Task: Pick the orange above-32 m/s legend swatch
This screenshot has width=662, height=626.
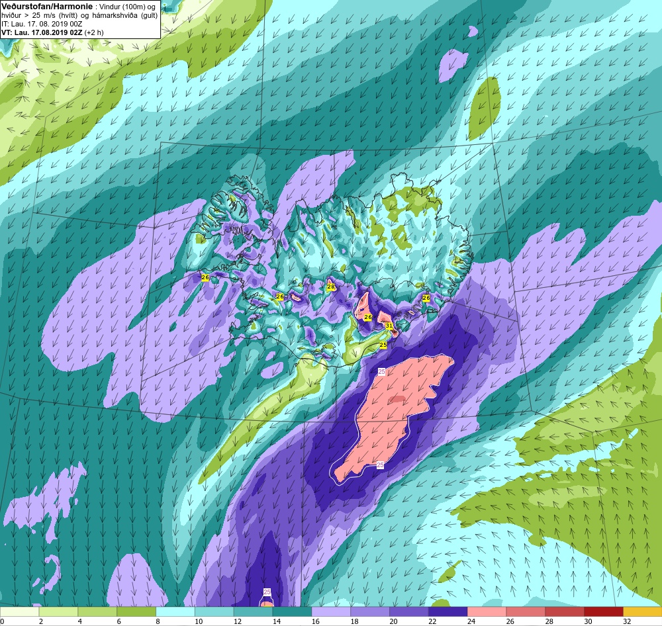Action: [642, 611]
